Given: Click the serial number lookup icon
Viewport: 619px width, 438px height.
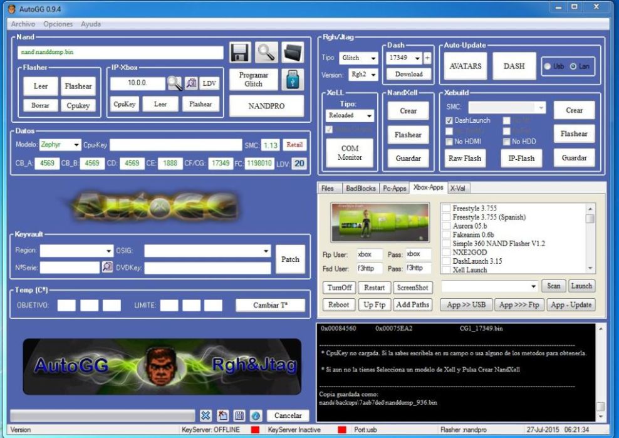Looking at the screenshot, I should (x=107, y=266).
